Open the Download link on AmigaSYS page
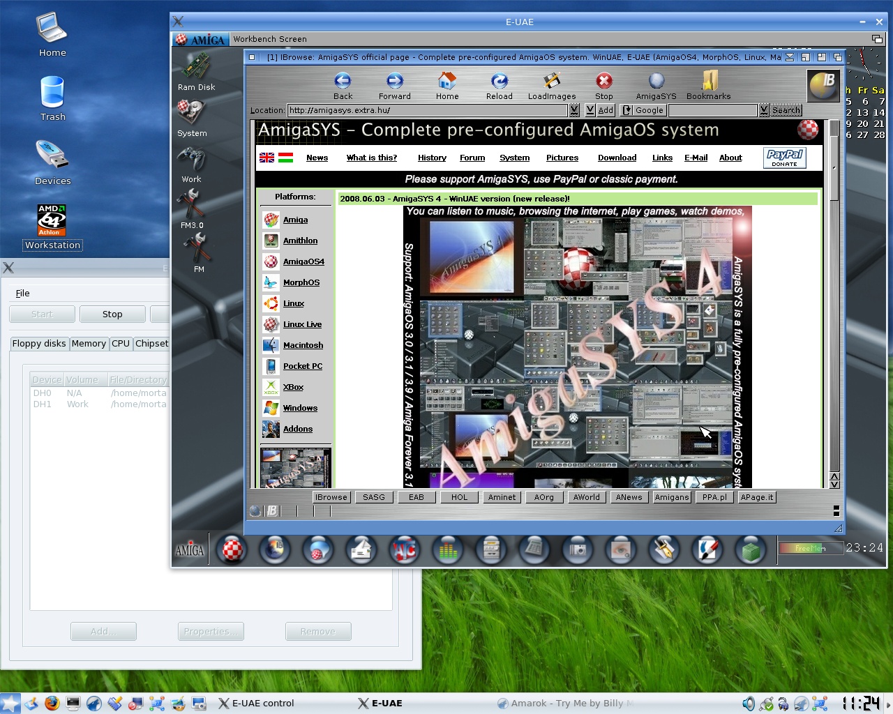The height and width of the screenshot is (714, 893). [x=617, y=158]
